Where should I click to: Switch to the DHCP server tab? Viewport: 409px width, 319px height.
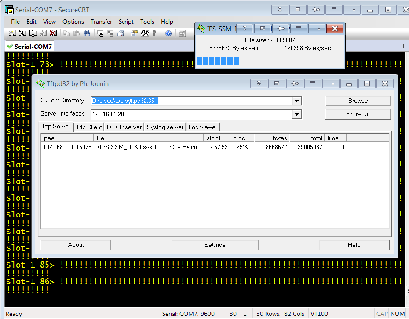(124, 127)
